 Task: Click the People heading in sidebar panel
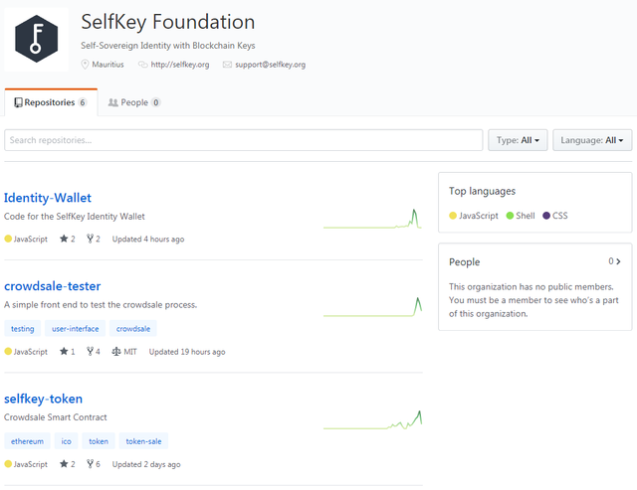click(x=465, y=262)
